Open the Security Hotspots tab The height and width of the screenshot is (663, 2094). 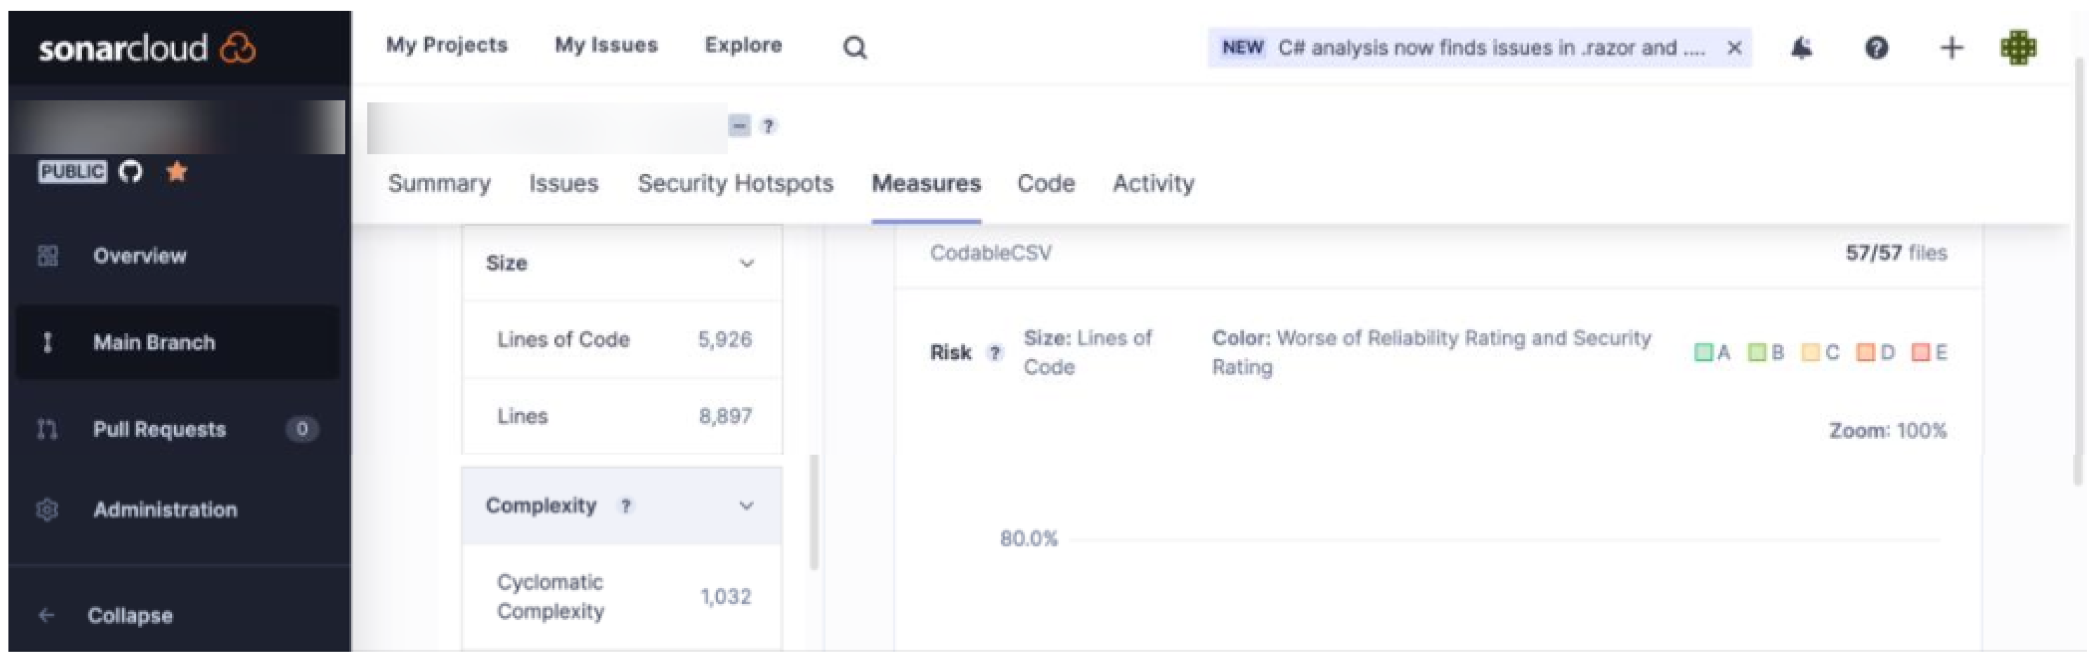click(x=735, y=184)
